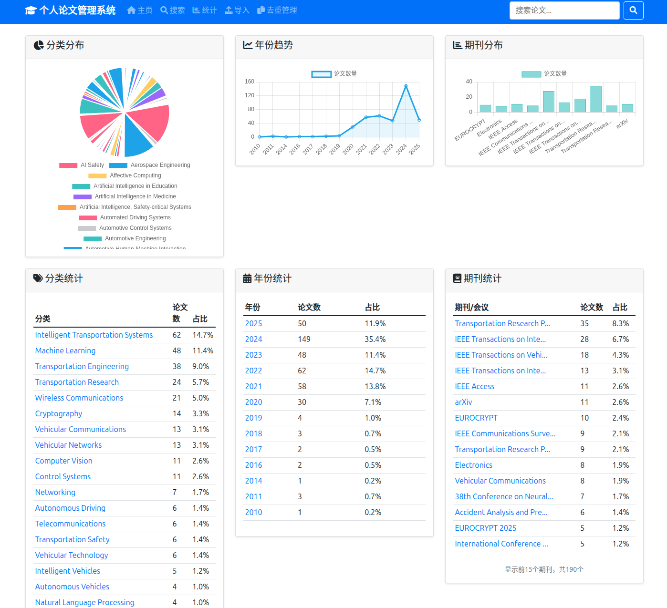This screenshot has width=667, height=608.
Task: Open the 去重管理 menu item
Action: click(277, 10)
